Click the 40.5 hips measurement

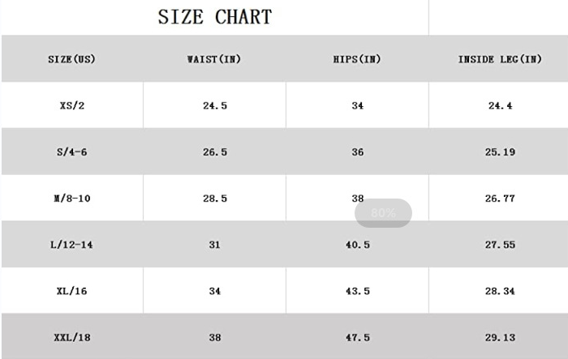(x=357, y=245)
